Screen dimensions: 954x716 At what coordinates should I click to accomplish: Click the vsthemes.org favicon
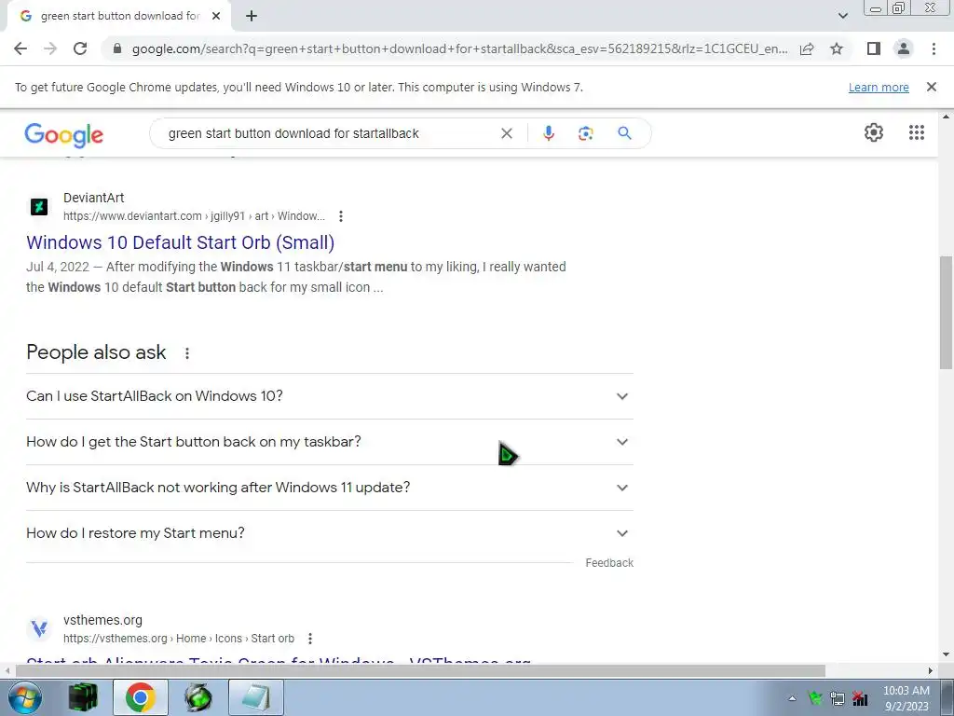point(39,629)
